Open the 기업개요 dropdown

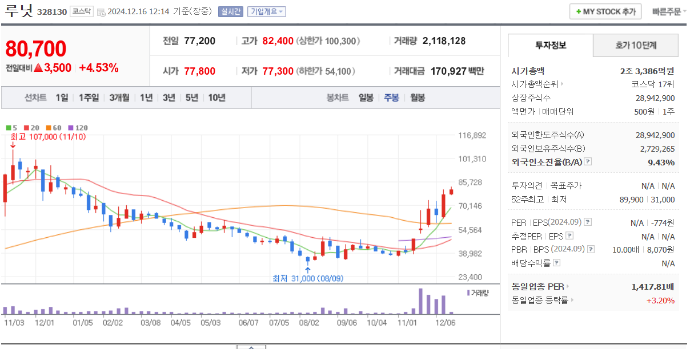[266, 11]
